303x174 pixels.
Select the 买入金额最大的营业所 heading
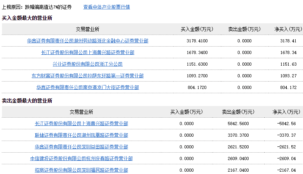pyautogui.click(x=27, y=18)
